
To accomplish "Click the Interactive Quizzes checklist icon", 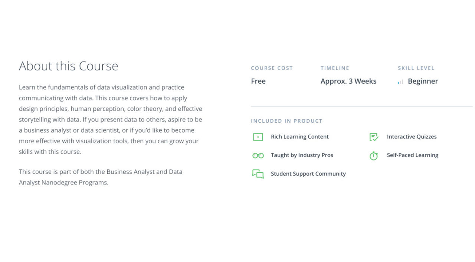I will tap(374, 137).
